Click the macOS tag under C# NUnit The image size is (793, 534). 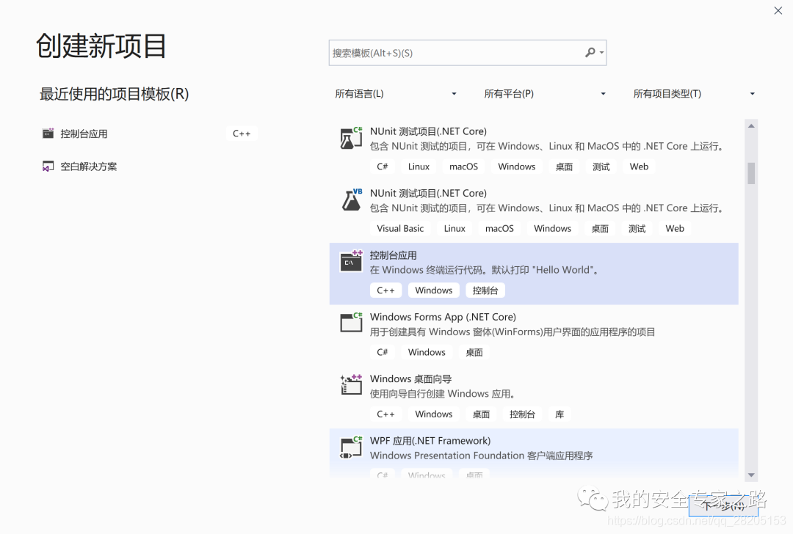[463, 167]
